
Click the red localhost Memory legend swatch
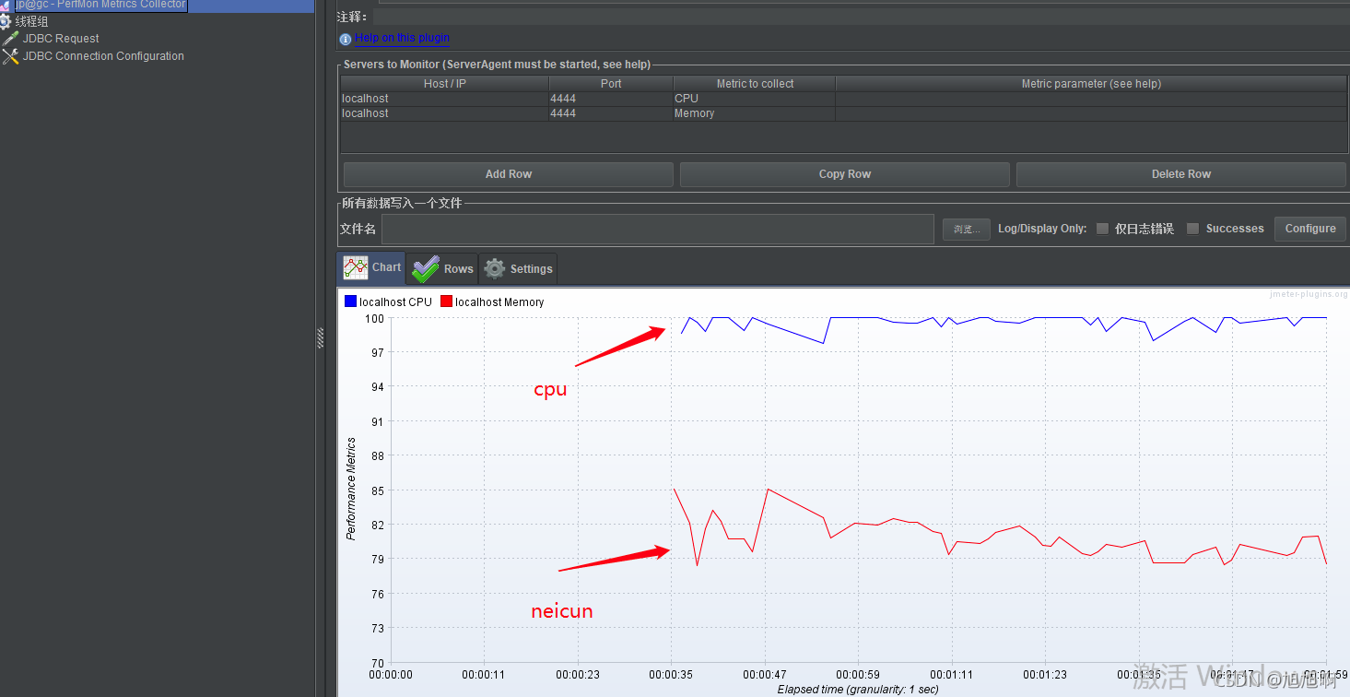(446, 301)
